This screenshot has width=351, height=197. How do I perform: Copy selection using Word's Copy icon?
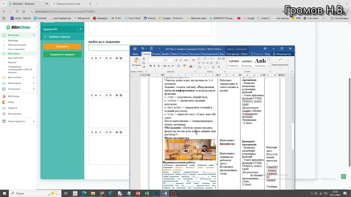pyautogui.click(x=144, y=63)
